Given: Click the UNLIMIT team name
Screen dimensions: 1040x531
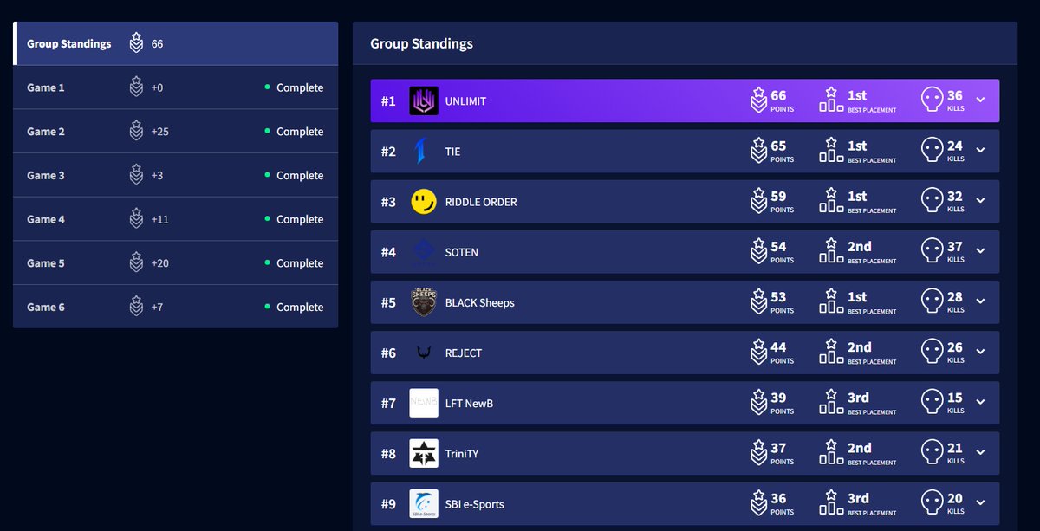Looking at the screenshot, I should (x=465, y=101).
